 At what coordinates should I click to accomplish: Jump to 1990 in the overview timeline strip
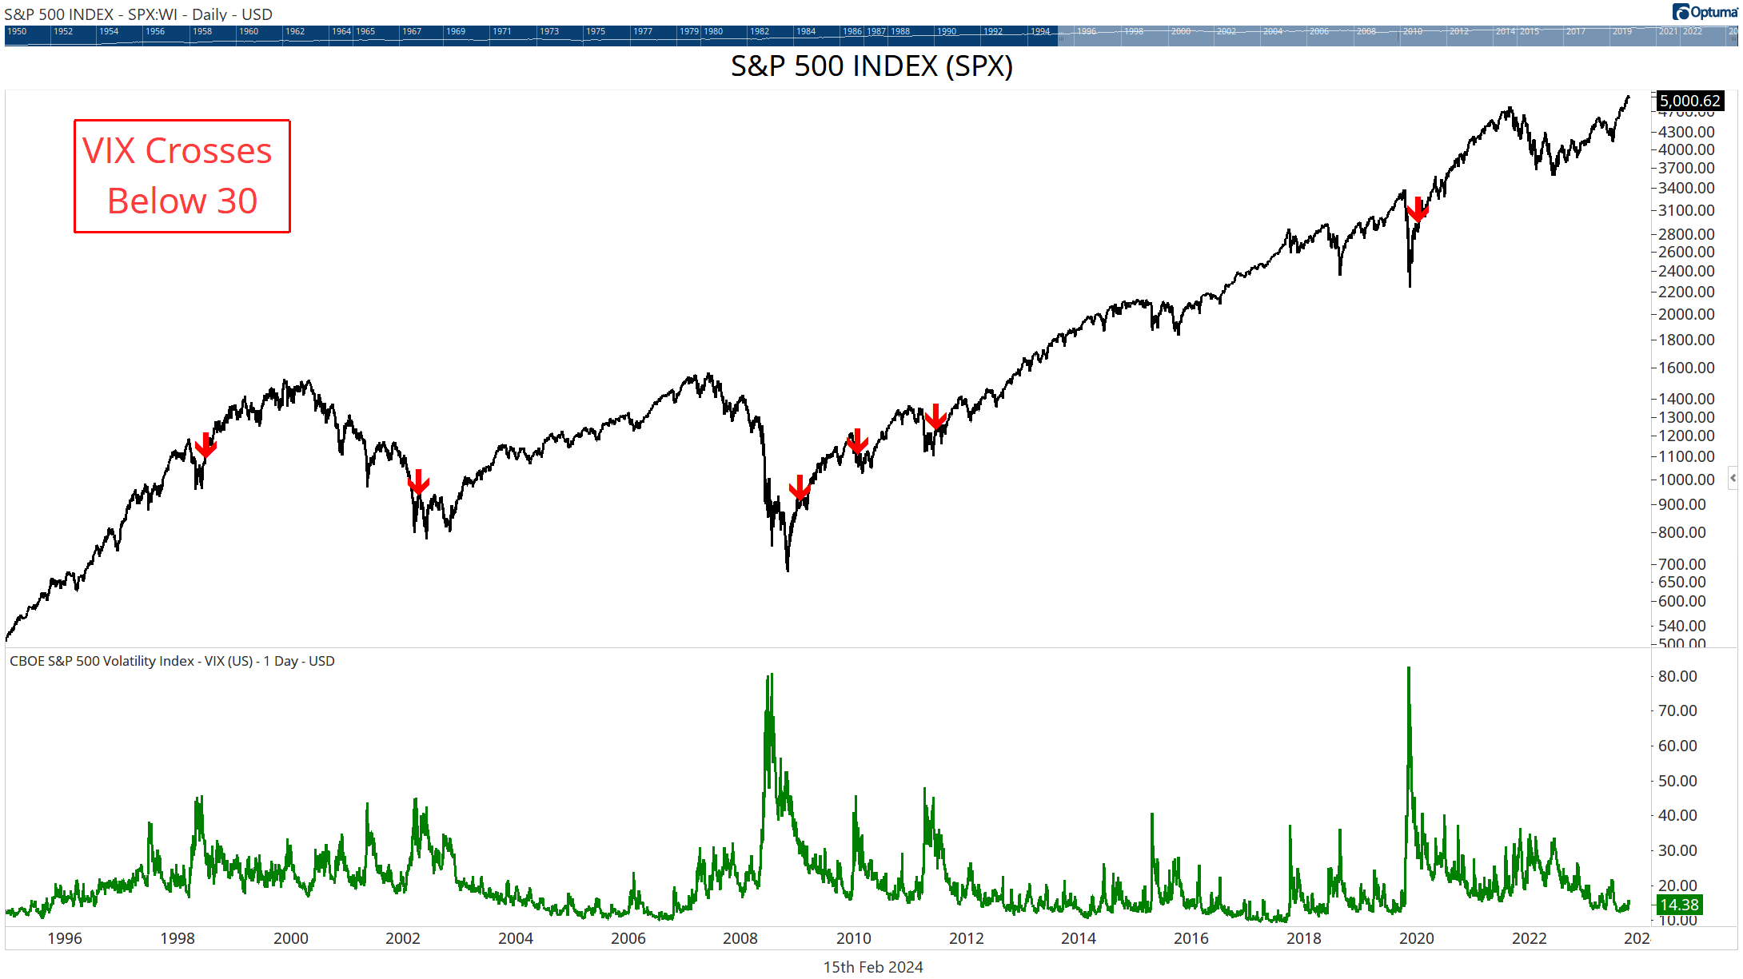tap(947, 31)
